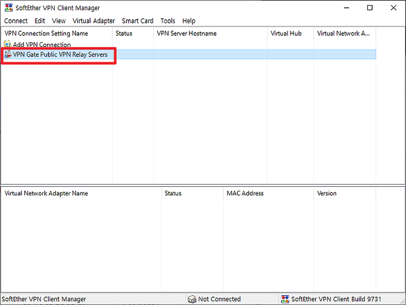Image resolution: width=406 pixels, height=305 pixels.
Task: Open the Help menu
Action: [189, 21]
